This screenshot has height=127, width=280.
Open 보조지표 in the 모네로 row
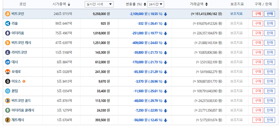(236, 72)
